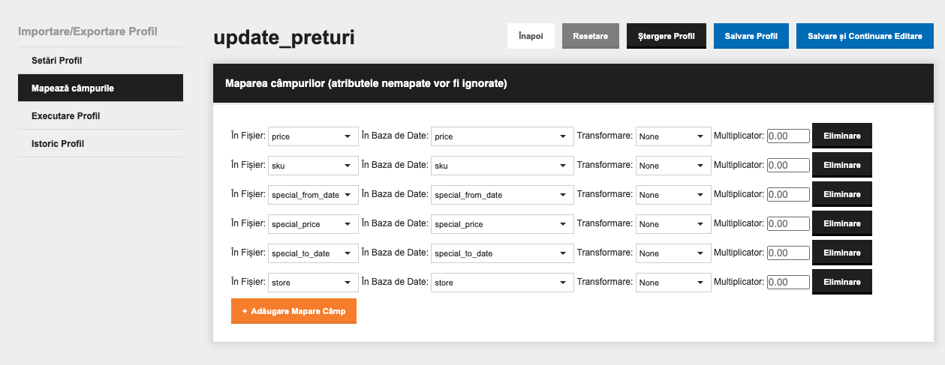Focus Multiplicator field in the price row
Image resolution: width=945 pixels, height=365 pixels.
(x=788, y=136)
